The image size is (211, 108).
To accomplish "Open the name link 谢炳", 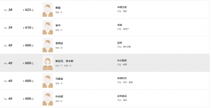I will pyautogui.click(x=58, y=8).
